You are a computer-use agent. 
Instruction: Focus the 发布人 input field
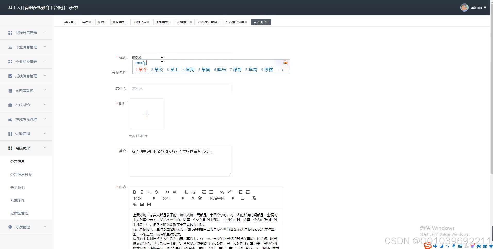pyautogui.click(x=180, y=88)
